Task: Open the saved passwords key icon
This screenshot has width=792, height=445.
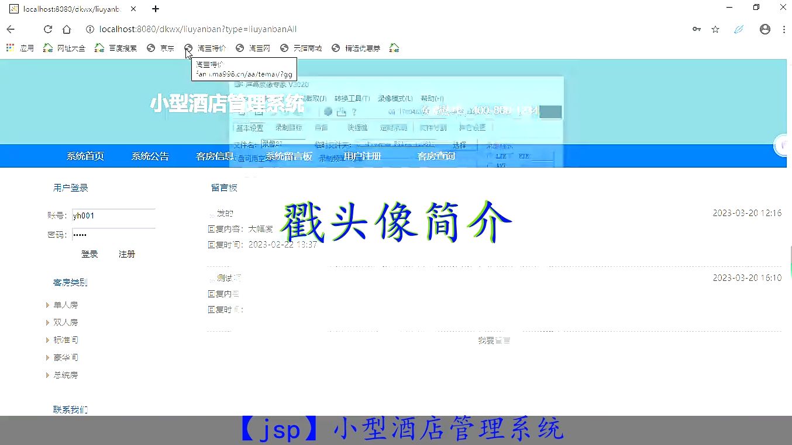Action: coord(697,29)
